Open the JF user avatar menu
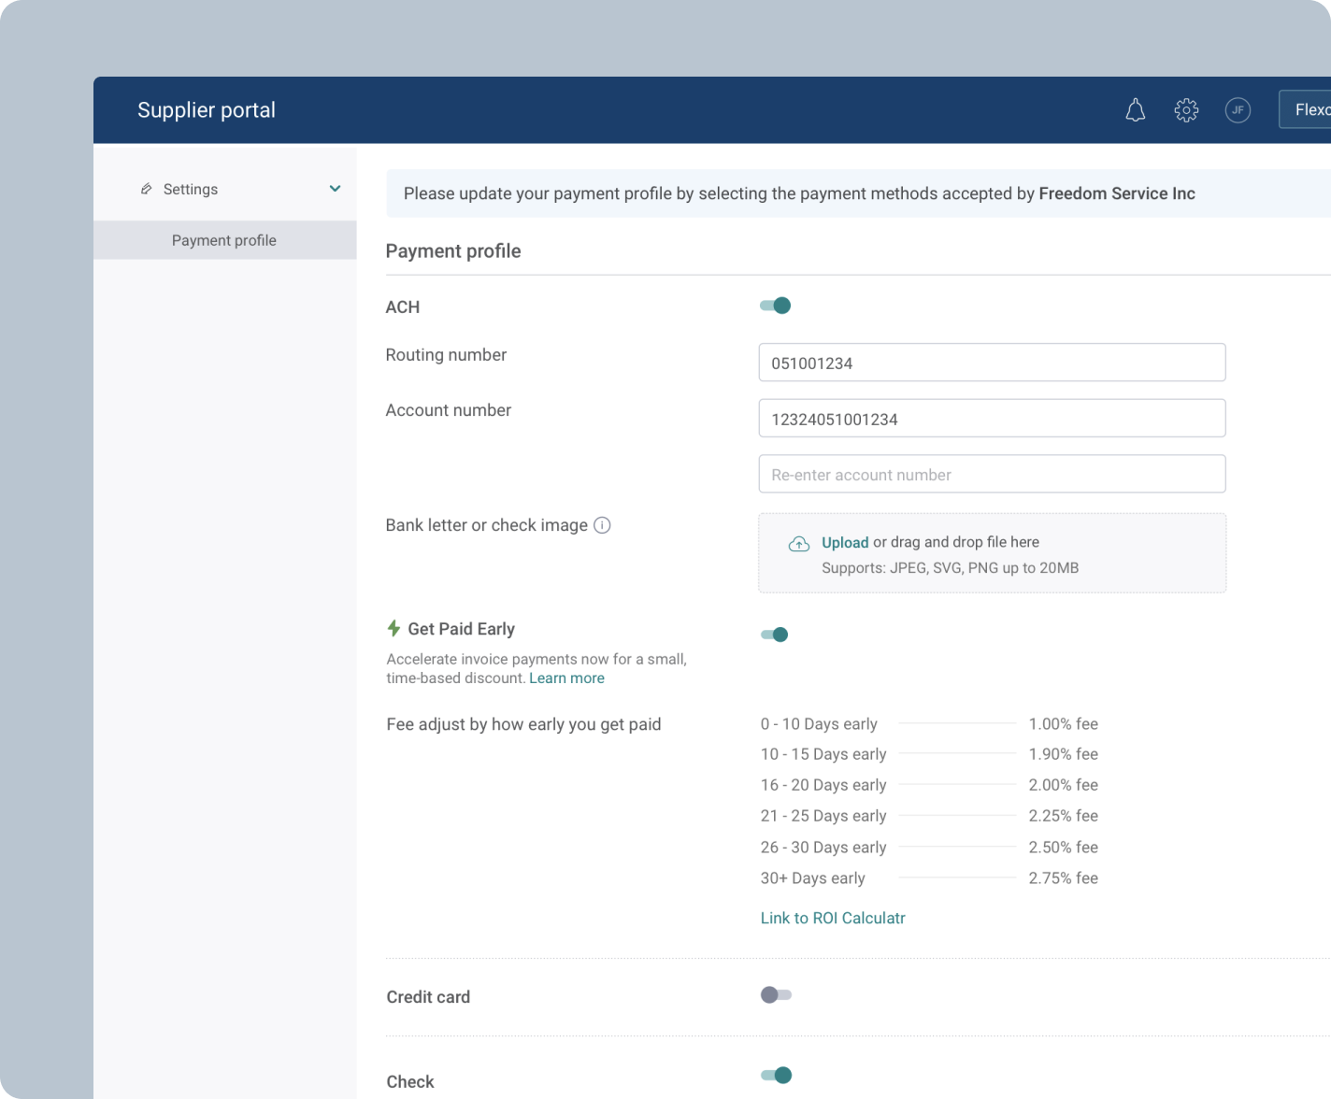 (x=1238, y=109)
